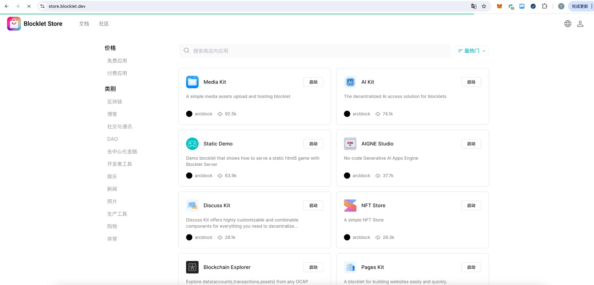This screenshot has width=594, height=285.
Task: Click the 'A simple NFT Store' description
Action: tap(364, 220)
